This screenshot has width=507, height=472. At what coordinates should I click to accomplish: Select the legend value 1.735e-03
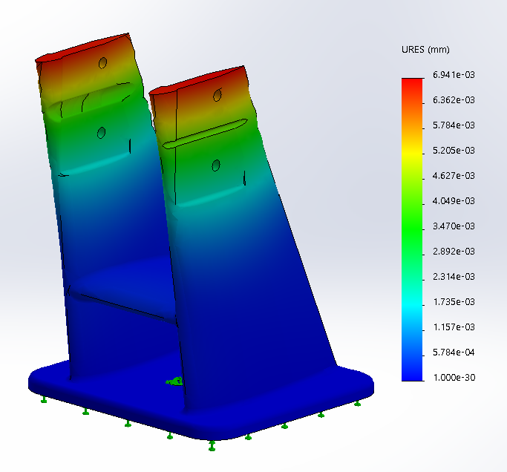(454, 301)
